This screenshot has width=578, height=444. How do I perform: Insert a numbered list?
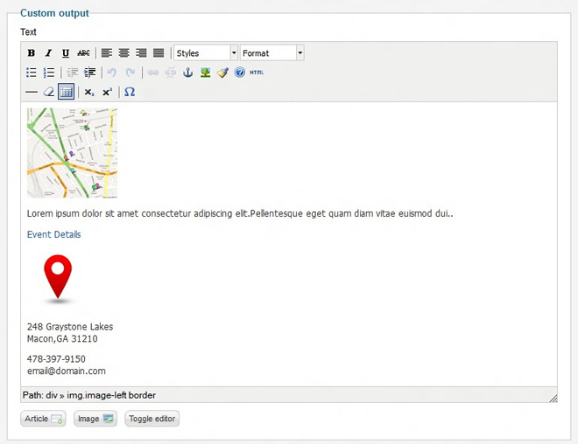point(49,73)
